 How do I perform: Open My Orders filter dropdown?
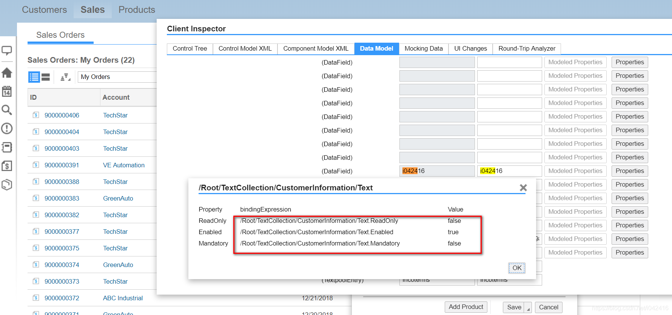click(117, 77)
